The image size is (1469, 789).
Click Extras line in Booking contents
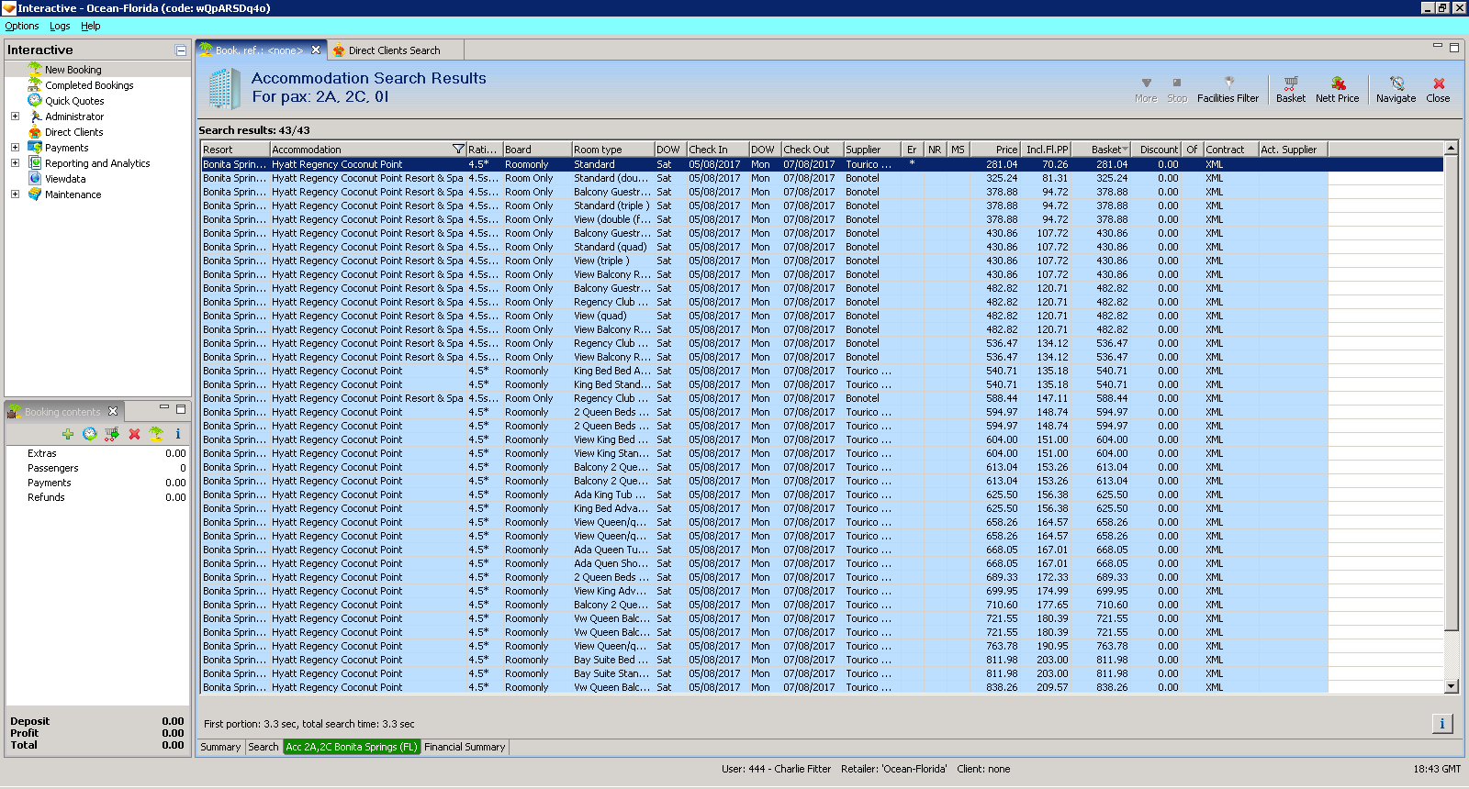pos(97,453)
